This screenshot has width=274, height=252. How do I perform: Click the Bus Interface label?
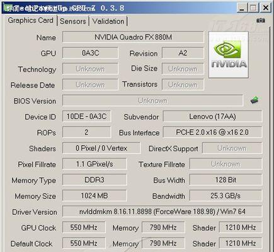(x=139, y=133)
